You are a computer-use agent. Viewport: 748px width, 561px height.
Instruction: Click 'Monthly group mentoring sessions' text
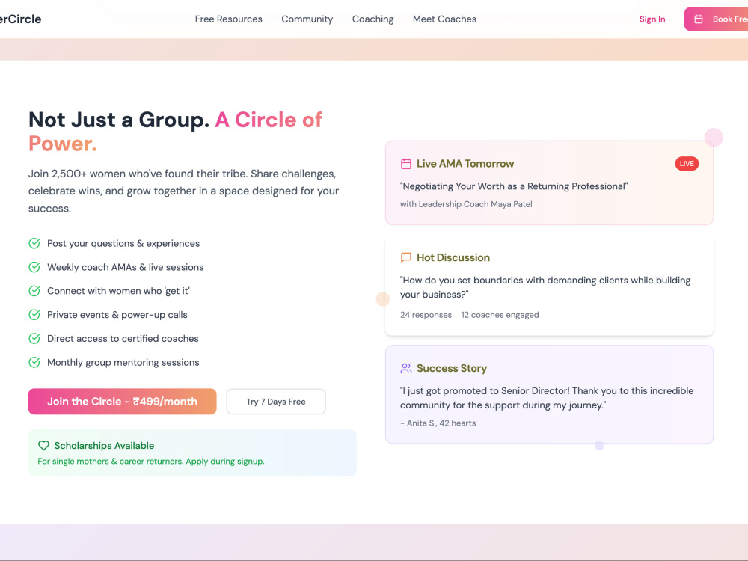(123, 363)
